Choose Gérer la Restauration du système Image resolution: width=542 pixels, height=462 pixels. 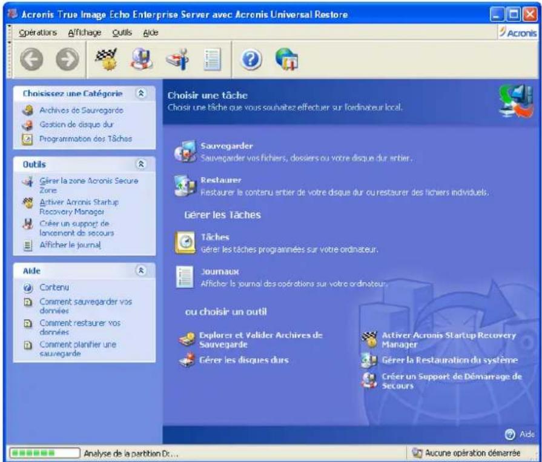[x=450, y=360]
